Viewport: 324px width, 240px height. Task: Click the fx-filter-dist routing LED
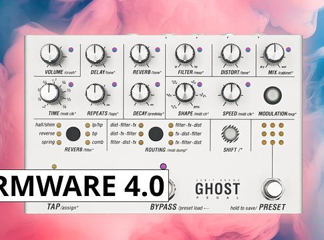[x=170, y=143]
